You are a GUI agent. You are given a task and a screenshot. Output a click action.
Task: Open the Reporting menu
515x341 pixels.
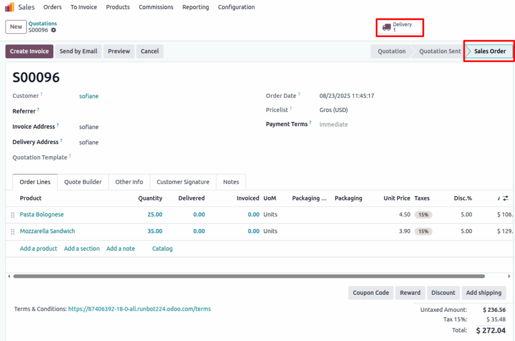[196, 7]
